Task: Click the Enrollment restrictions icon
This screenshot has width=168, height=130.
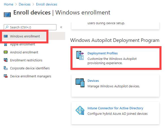Action: click(x=6, y=60)
